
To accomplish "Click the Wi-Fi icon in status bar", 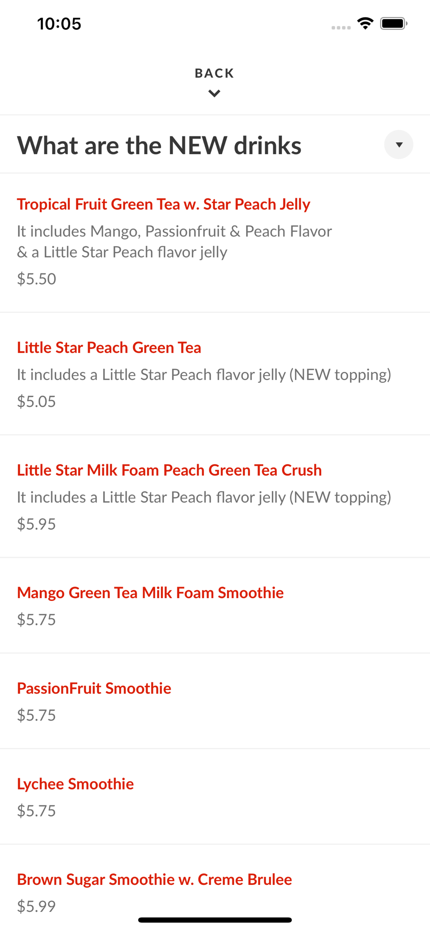I will [365, 23].
